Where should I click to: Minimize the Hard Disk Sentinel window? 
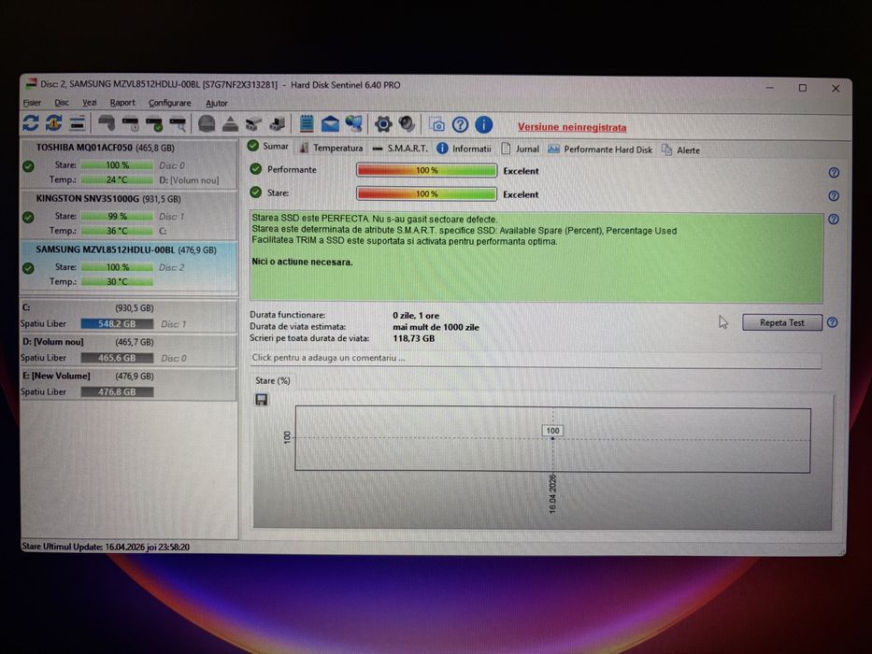[x=770, y=88]
